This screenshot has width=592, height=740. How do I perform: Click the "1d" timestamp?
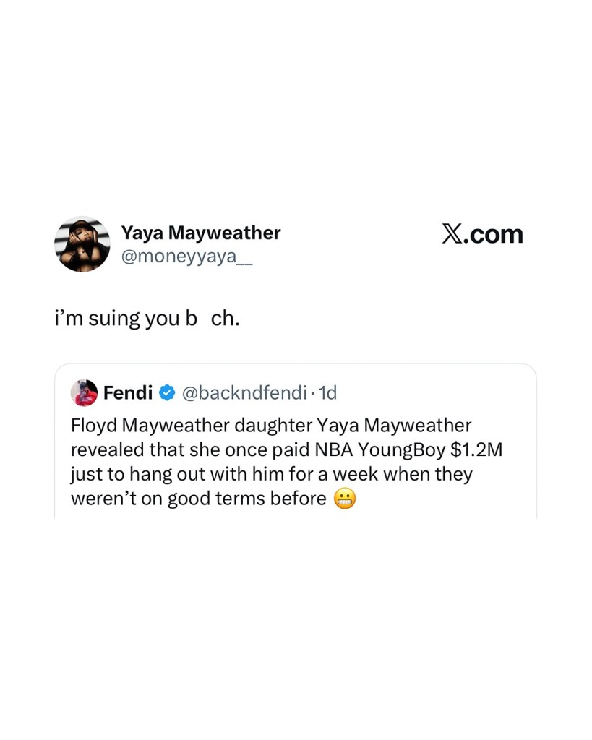coord(328,393)
